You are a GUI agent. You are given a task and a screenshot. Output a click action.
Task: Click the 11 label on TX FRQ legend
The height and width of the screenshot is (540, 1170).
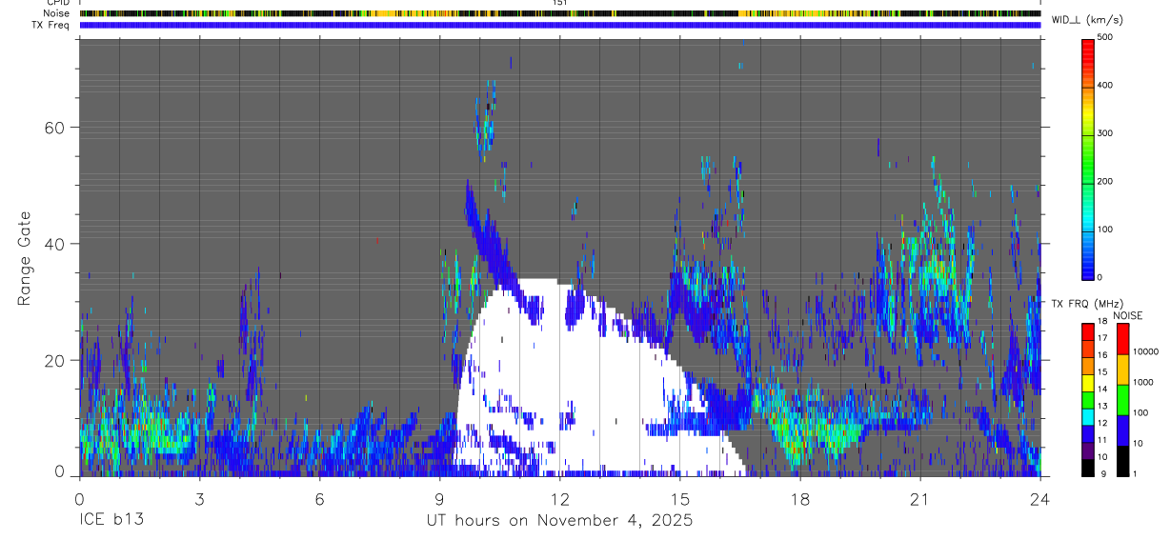pos(1101,440)
